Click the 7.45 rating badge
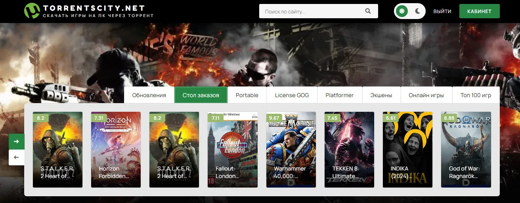Image resolution: width=520 pixels, height=203 pixels. [333, 118]
